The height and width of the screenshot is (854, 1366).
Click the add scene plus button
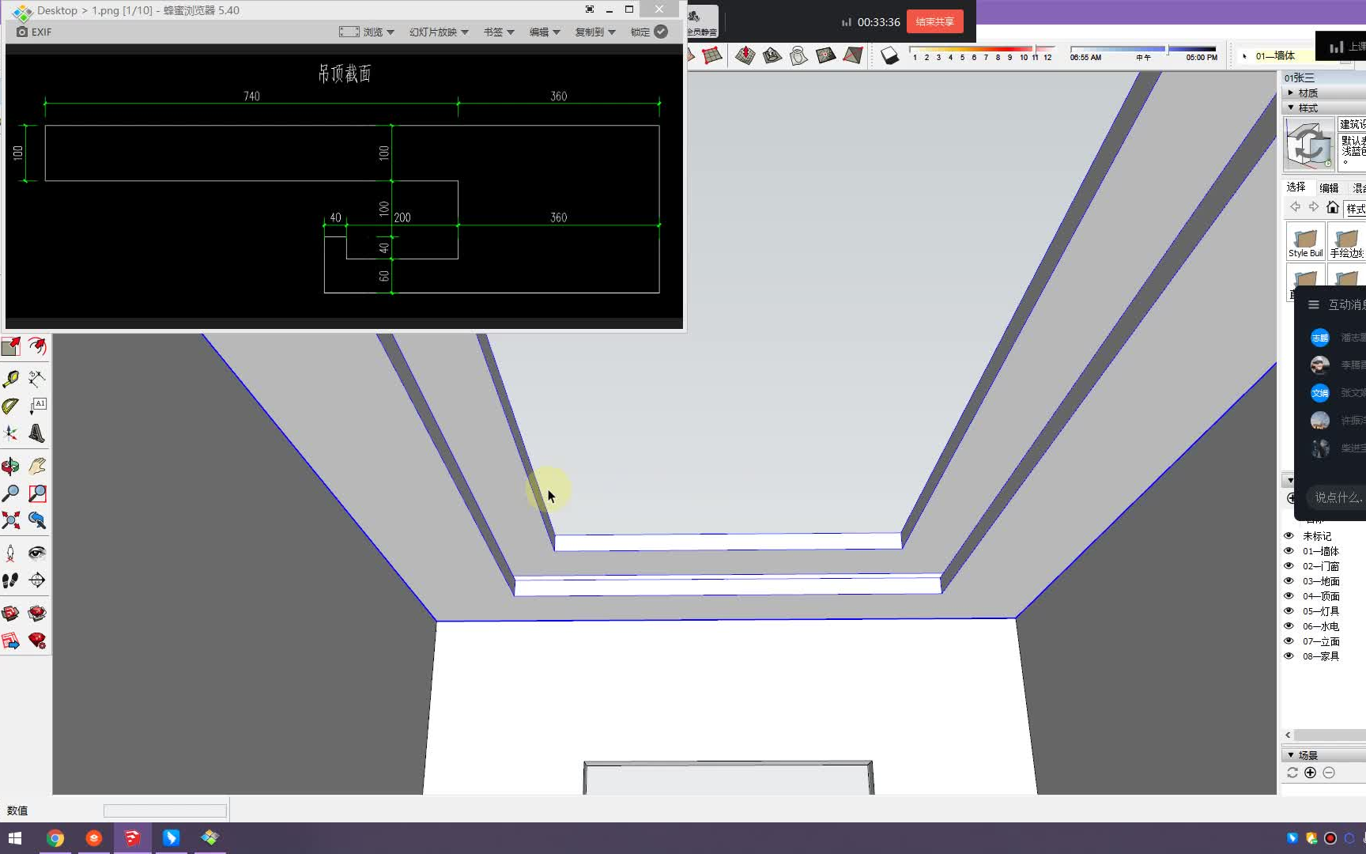1310,773
